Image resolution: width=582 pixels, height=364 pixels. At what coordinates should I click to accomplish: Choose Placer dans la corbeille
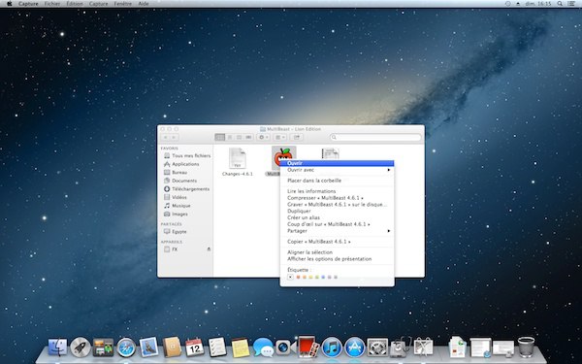click(337, 181)
